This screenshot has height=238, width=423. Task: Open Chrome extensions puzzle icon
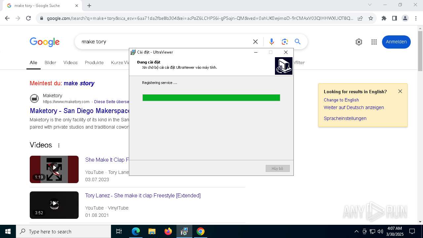(x=384, y=18)
